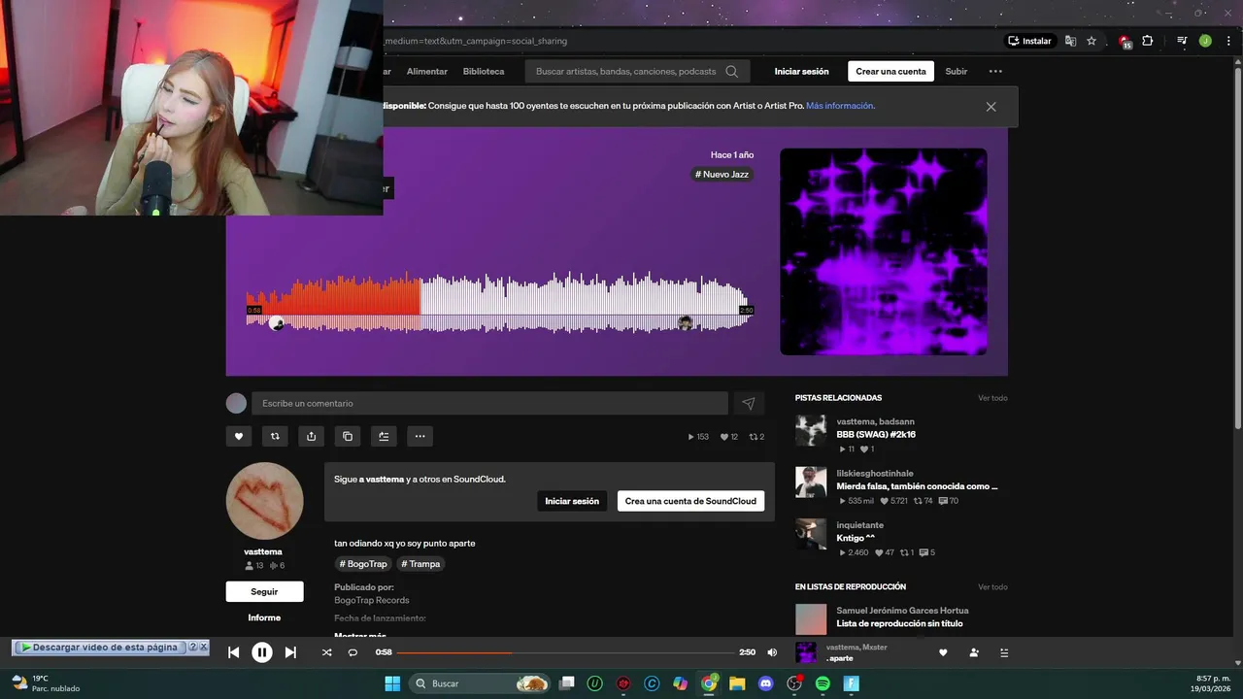The height and width of the screenshot is (699, 1243).
Task: Click Descargar video de esta página button
Action: pyautogui.click(x=99, y=647)
